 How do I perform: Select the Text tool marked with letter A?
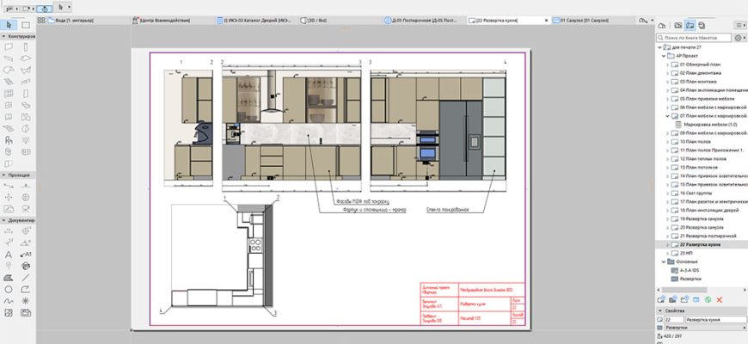(x=8, y=255)
